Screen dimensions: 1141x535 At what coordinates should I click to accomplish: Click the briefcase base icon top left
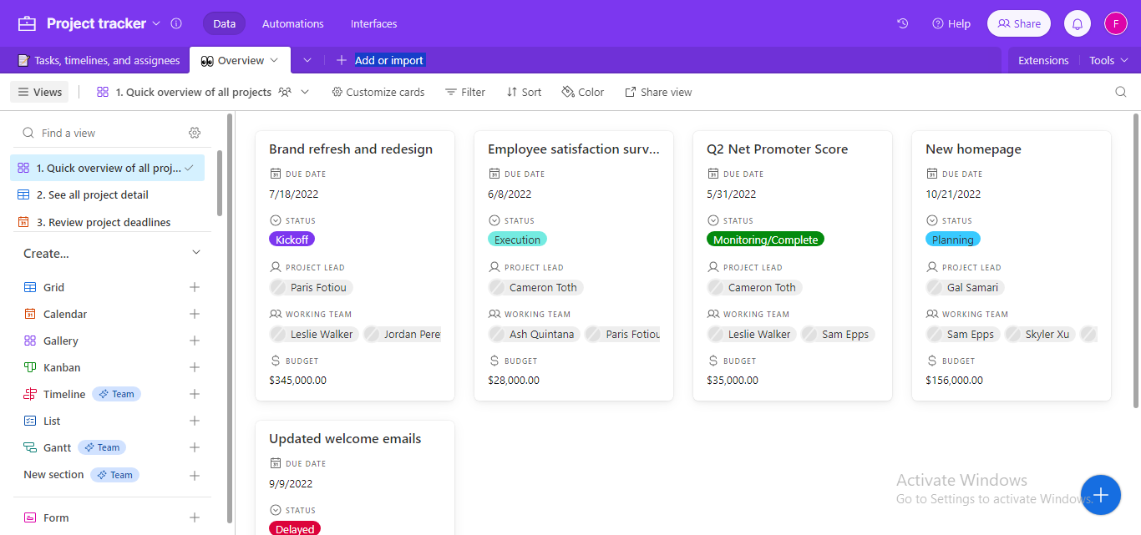coord(26,23)
